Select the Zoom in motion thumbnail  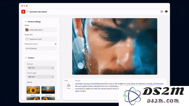[33, 90]
